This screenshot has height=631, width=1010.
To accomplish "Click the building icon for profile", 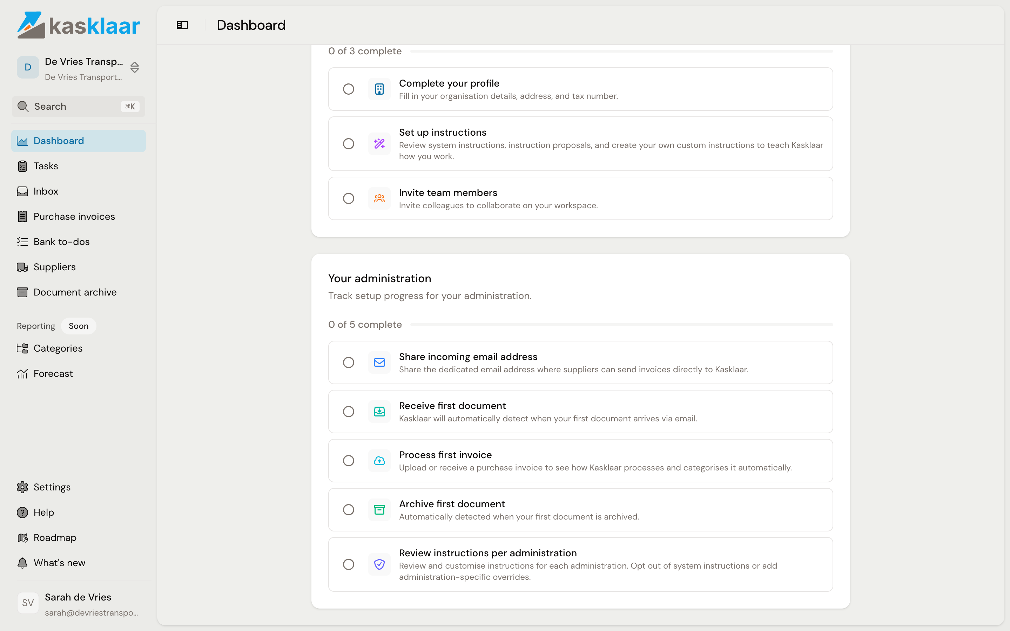I will [x=379, y=89].
